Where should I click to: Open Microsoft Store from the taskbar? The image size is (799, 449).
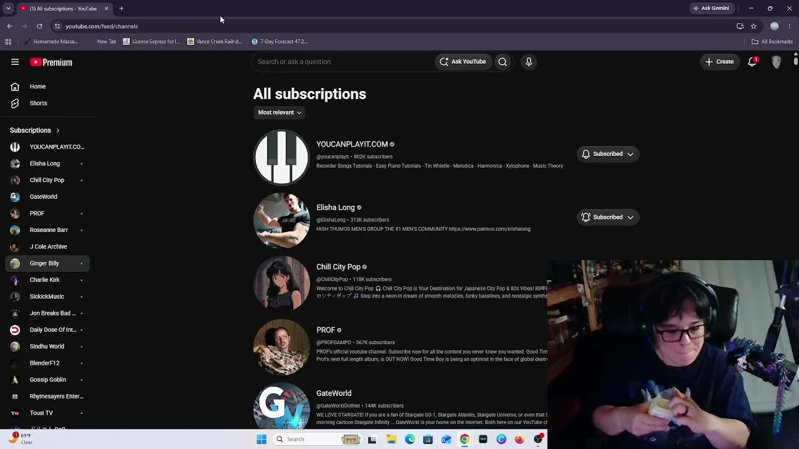pos(428,439)
